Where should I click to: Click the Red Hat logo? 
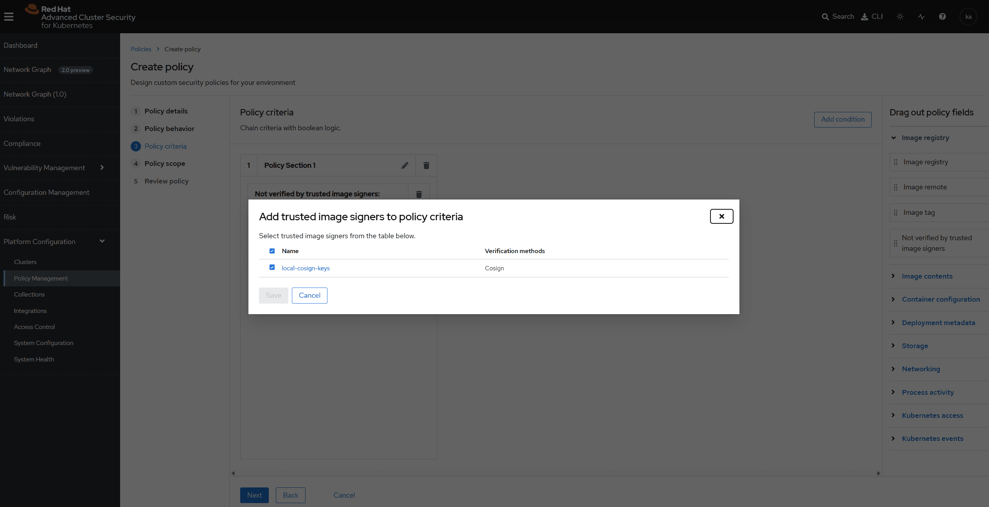(80, 17)
